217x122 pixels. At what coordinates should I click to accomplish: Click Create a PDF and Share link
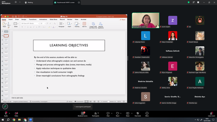tap(93, 25)
